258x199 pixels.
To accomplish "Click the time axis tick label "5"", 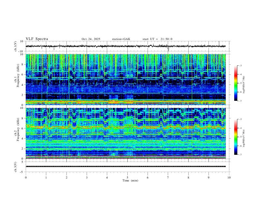I will (x=127, y=178).
